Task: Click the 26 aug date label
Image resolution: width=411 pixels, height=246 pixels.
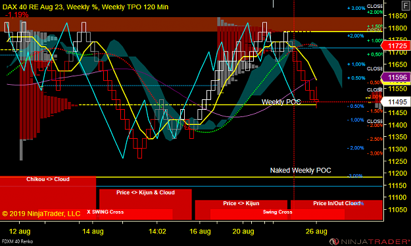Action: point(316,232)
